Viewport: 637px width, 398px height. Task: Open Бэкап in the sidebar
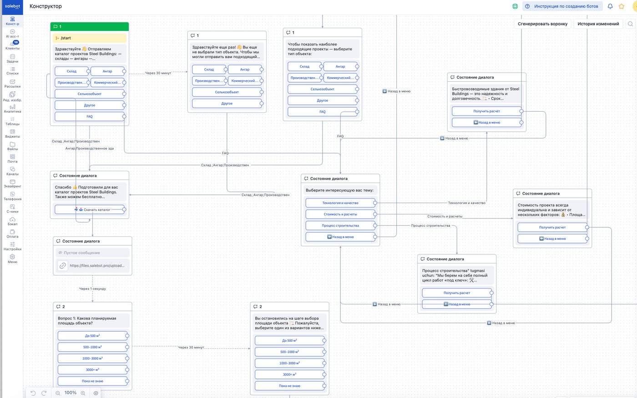pos(12,221)
